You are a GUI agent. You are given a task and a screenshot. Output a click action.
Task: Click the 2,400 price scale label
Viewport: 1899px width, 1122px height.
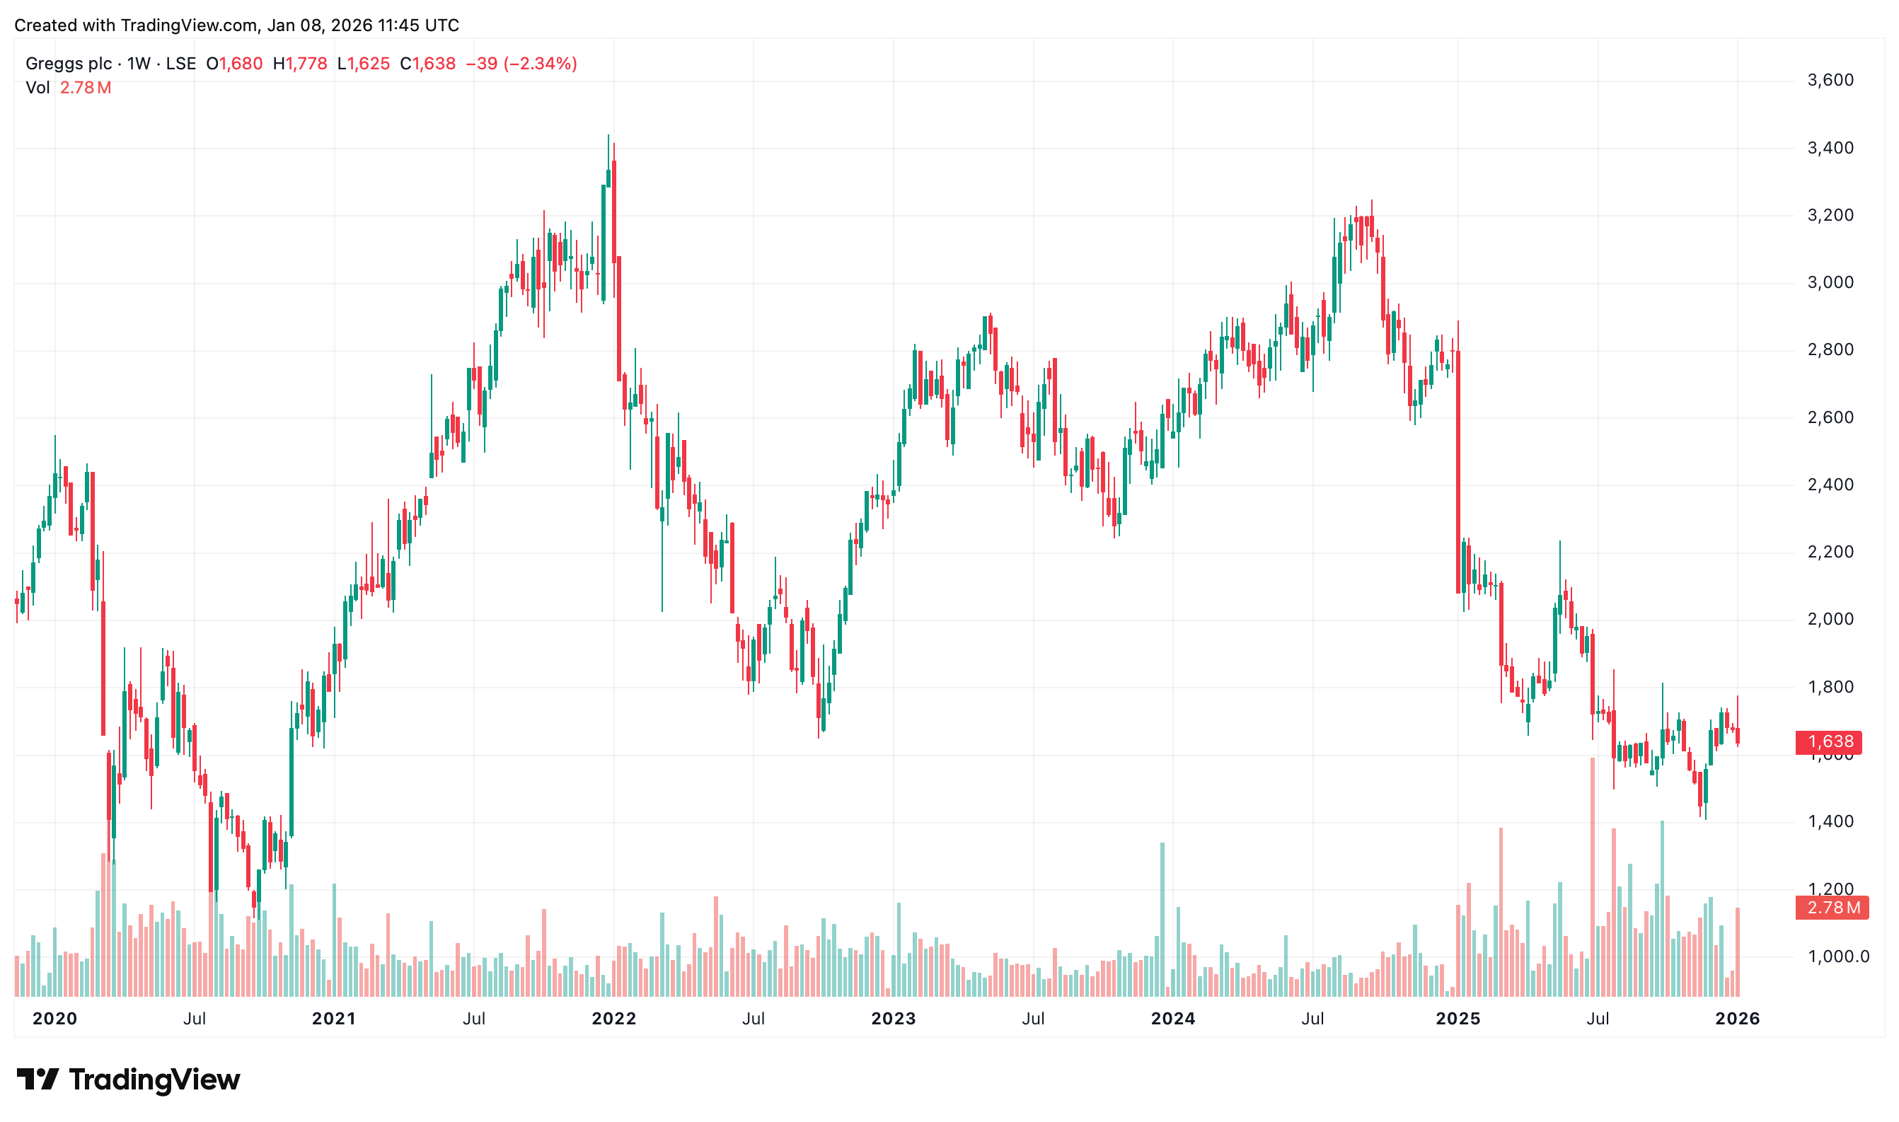[1830, 485]
